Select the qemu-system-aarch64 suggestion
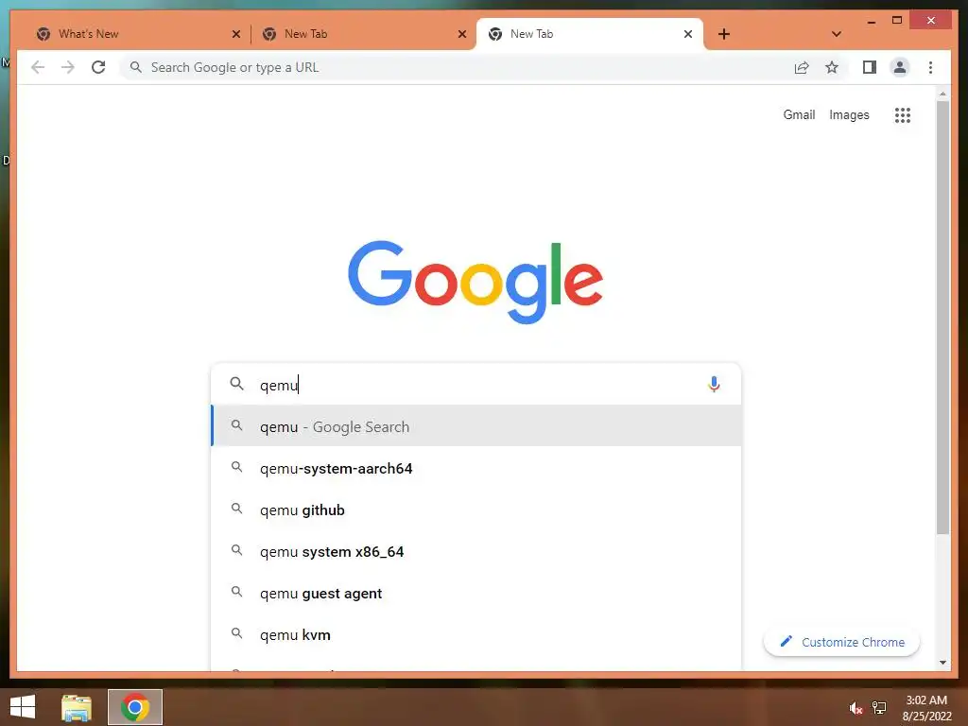The width and height of the screenshot is (968, 726). (x=476, y=468)
